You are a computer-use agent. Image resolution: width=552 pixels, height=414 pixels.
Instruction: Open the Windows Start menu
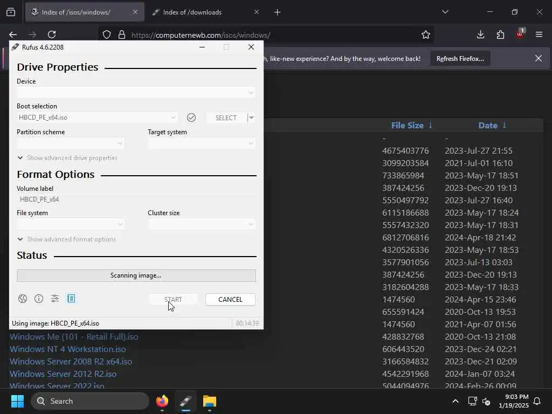click(x=17, y=401)
